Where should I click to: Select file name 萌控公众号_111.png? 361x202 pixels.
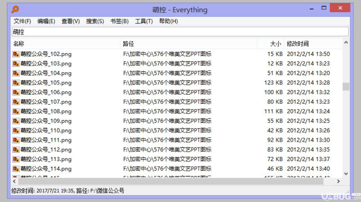(46, 140)
